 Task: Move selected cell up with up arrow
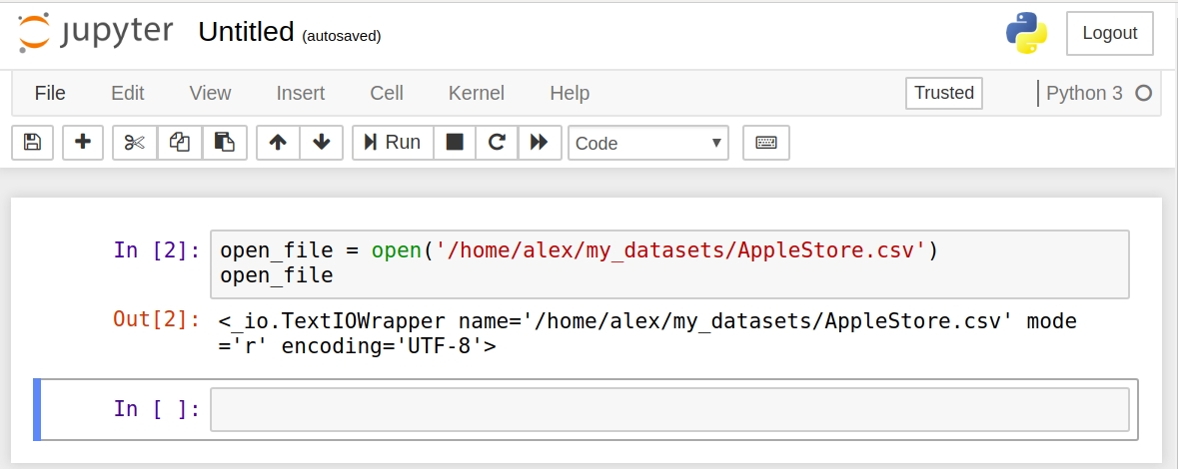pos(278,143)
